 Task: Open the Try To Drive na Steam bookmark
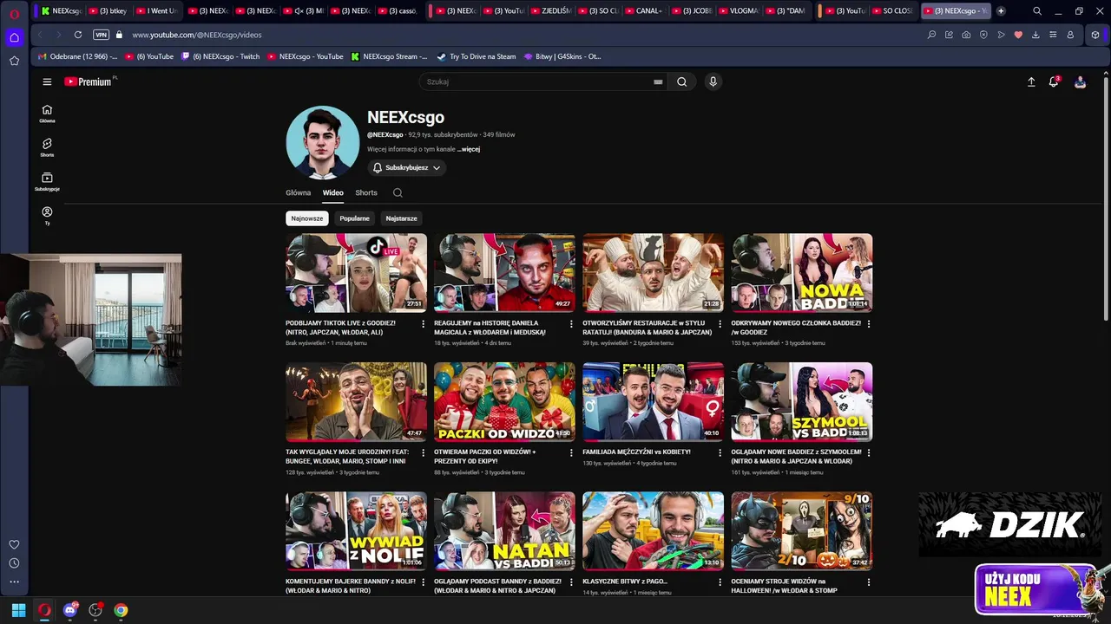477,56
